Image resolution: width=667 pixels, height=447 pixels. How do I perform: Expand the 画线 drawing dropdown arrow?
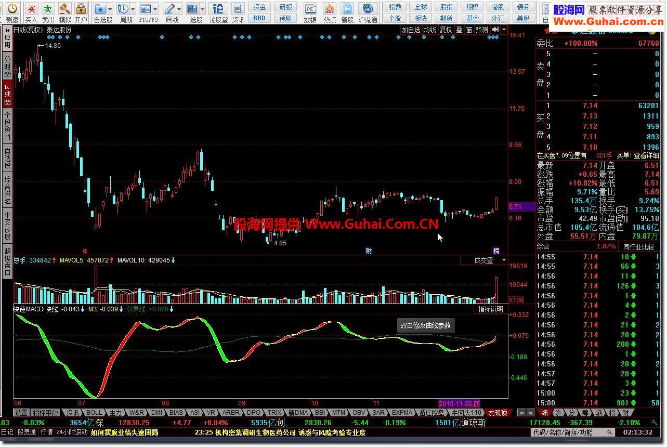coord(179,9)
